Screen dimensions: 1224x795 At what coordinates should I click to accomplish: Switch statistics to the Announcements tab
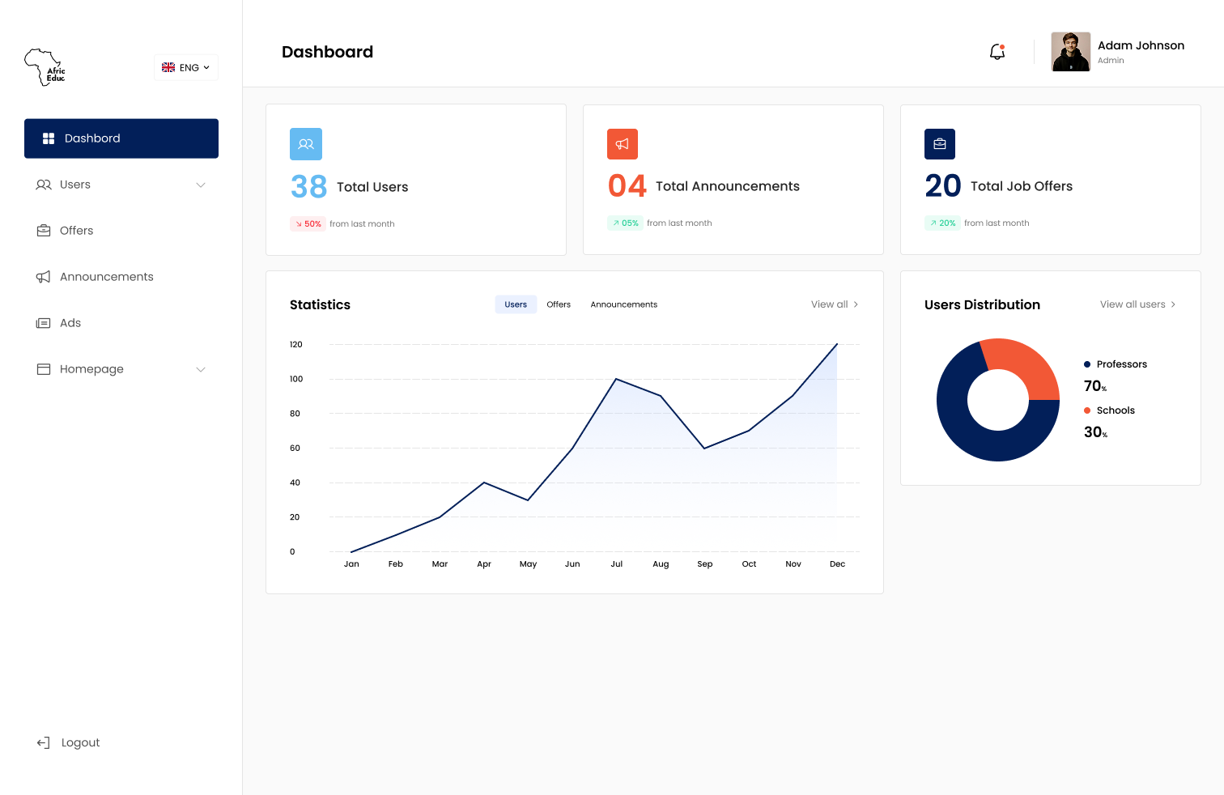click(x=624, y=304)
